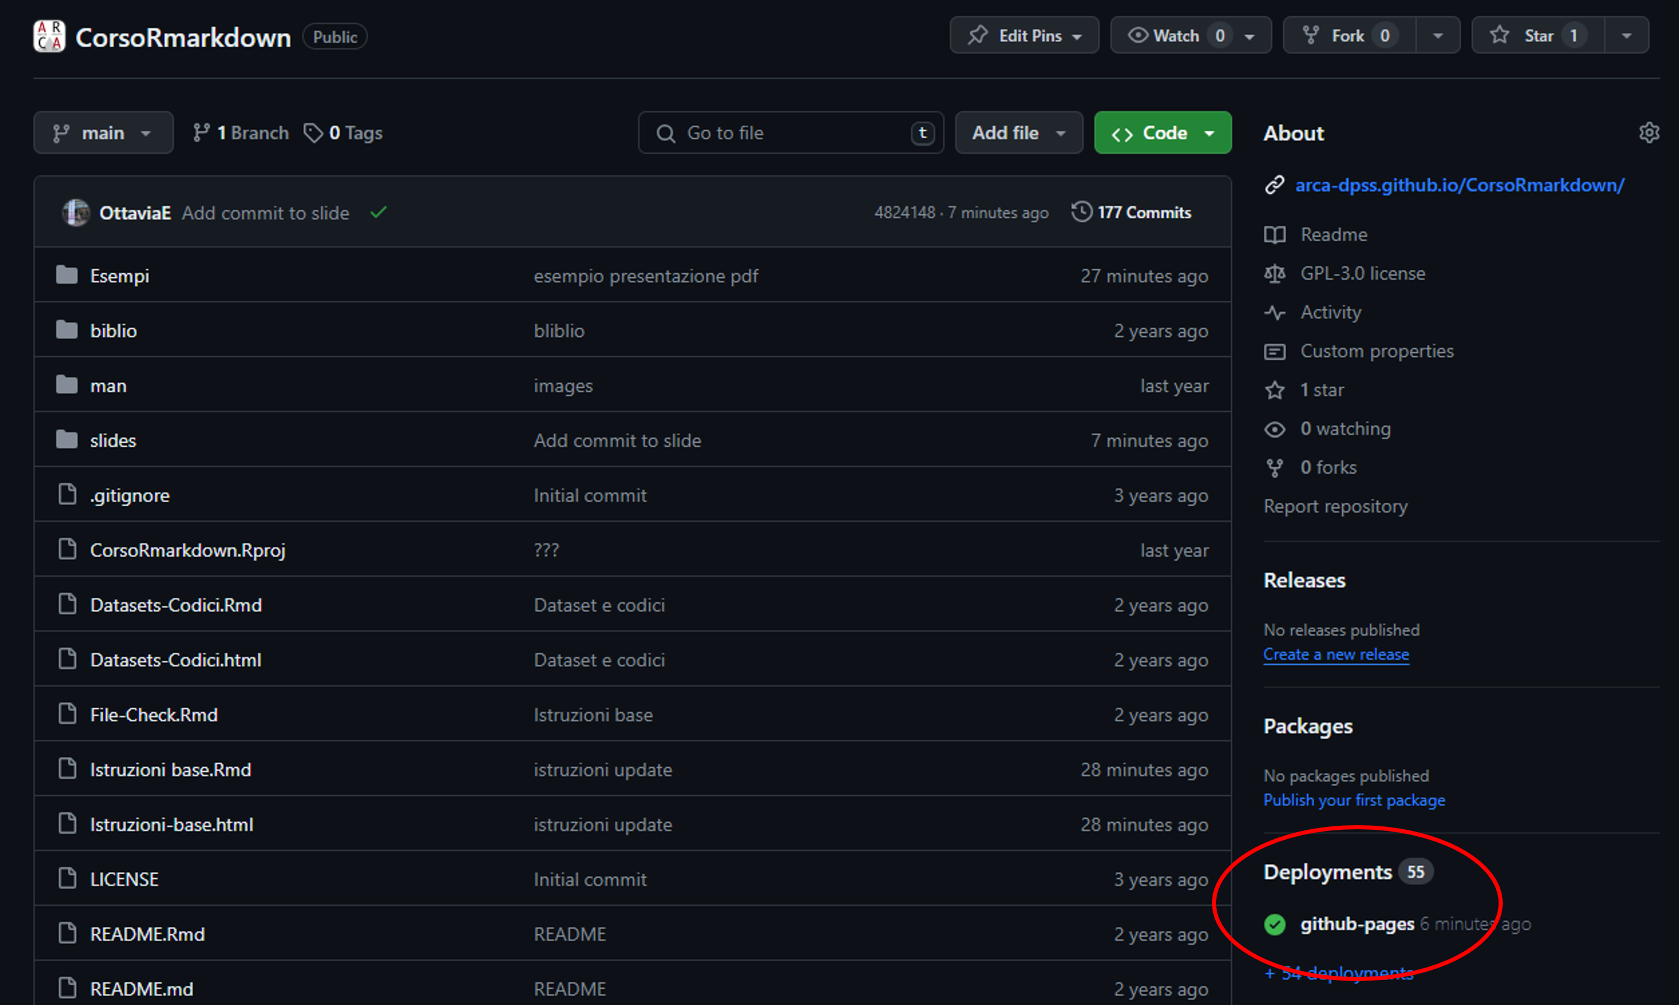Image resolution: width=1679 pixels, height=1005 pixels.
Task: Open the Packages heading link
Action: (x=1308, y=726)
